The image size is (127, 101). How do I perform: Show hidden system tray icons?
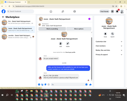[108, 95]
